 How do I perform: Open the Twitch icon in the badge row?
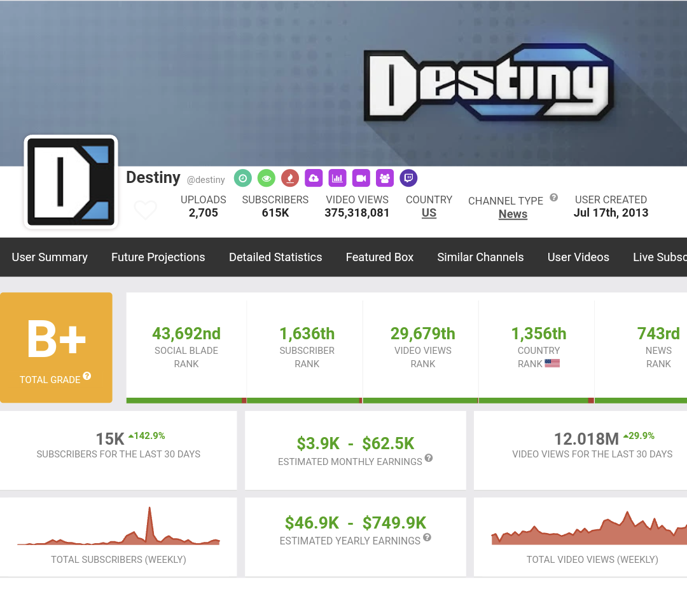pyautogui.click(x=408, y=178)
